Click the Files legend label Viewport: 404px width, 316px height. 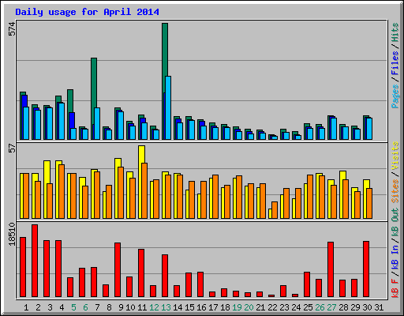395,63
